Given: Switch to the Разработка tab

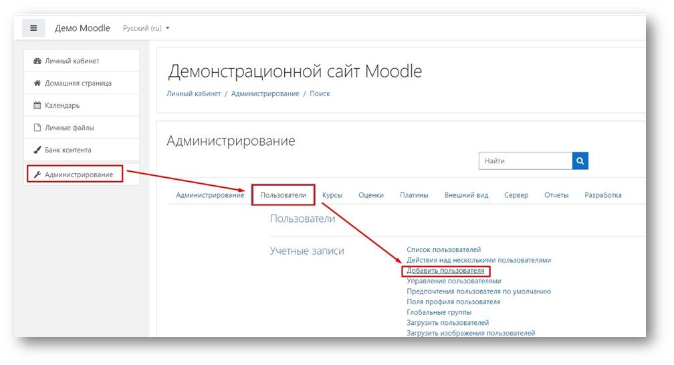Looking at the screenshot, I should 603,195.
